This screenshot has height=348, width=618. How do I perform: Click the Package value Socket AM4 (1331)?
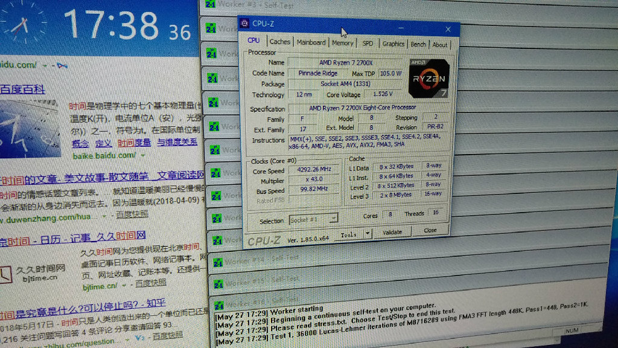point(345,83)
